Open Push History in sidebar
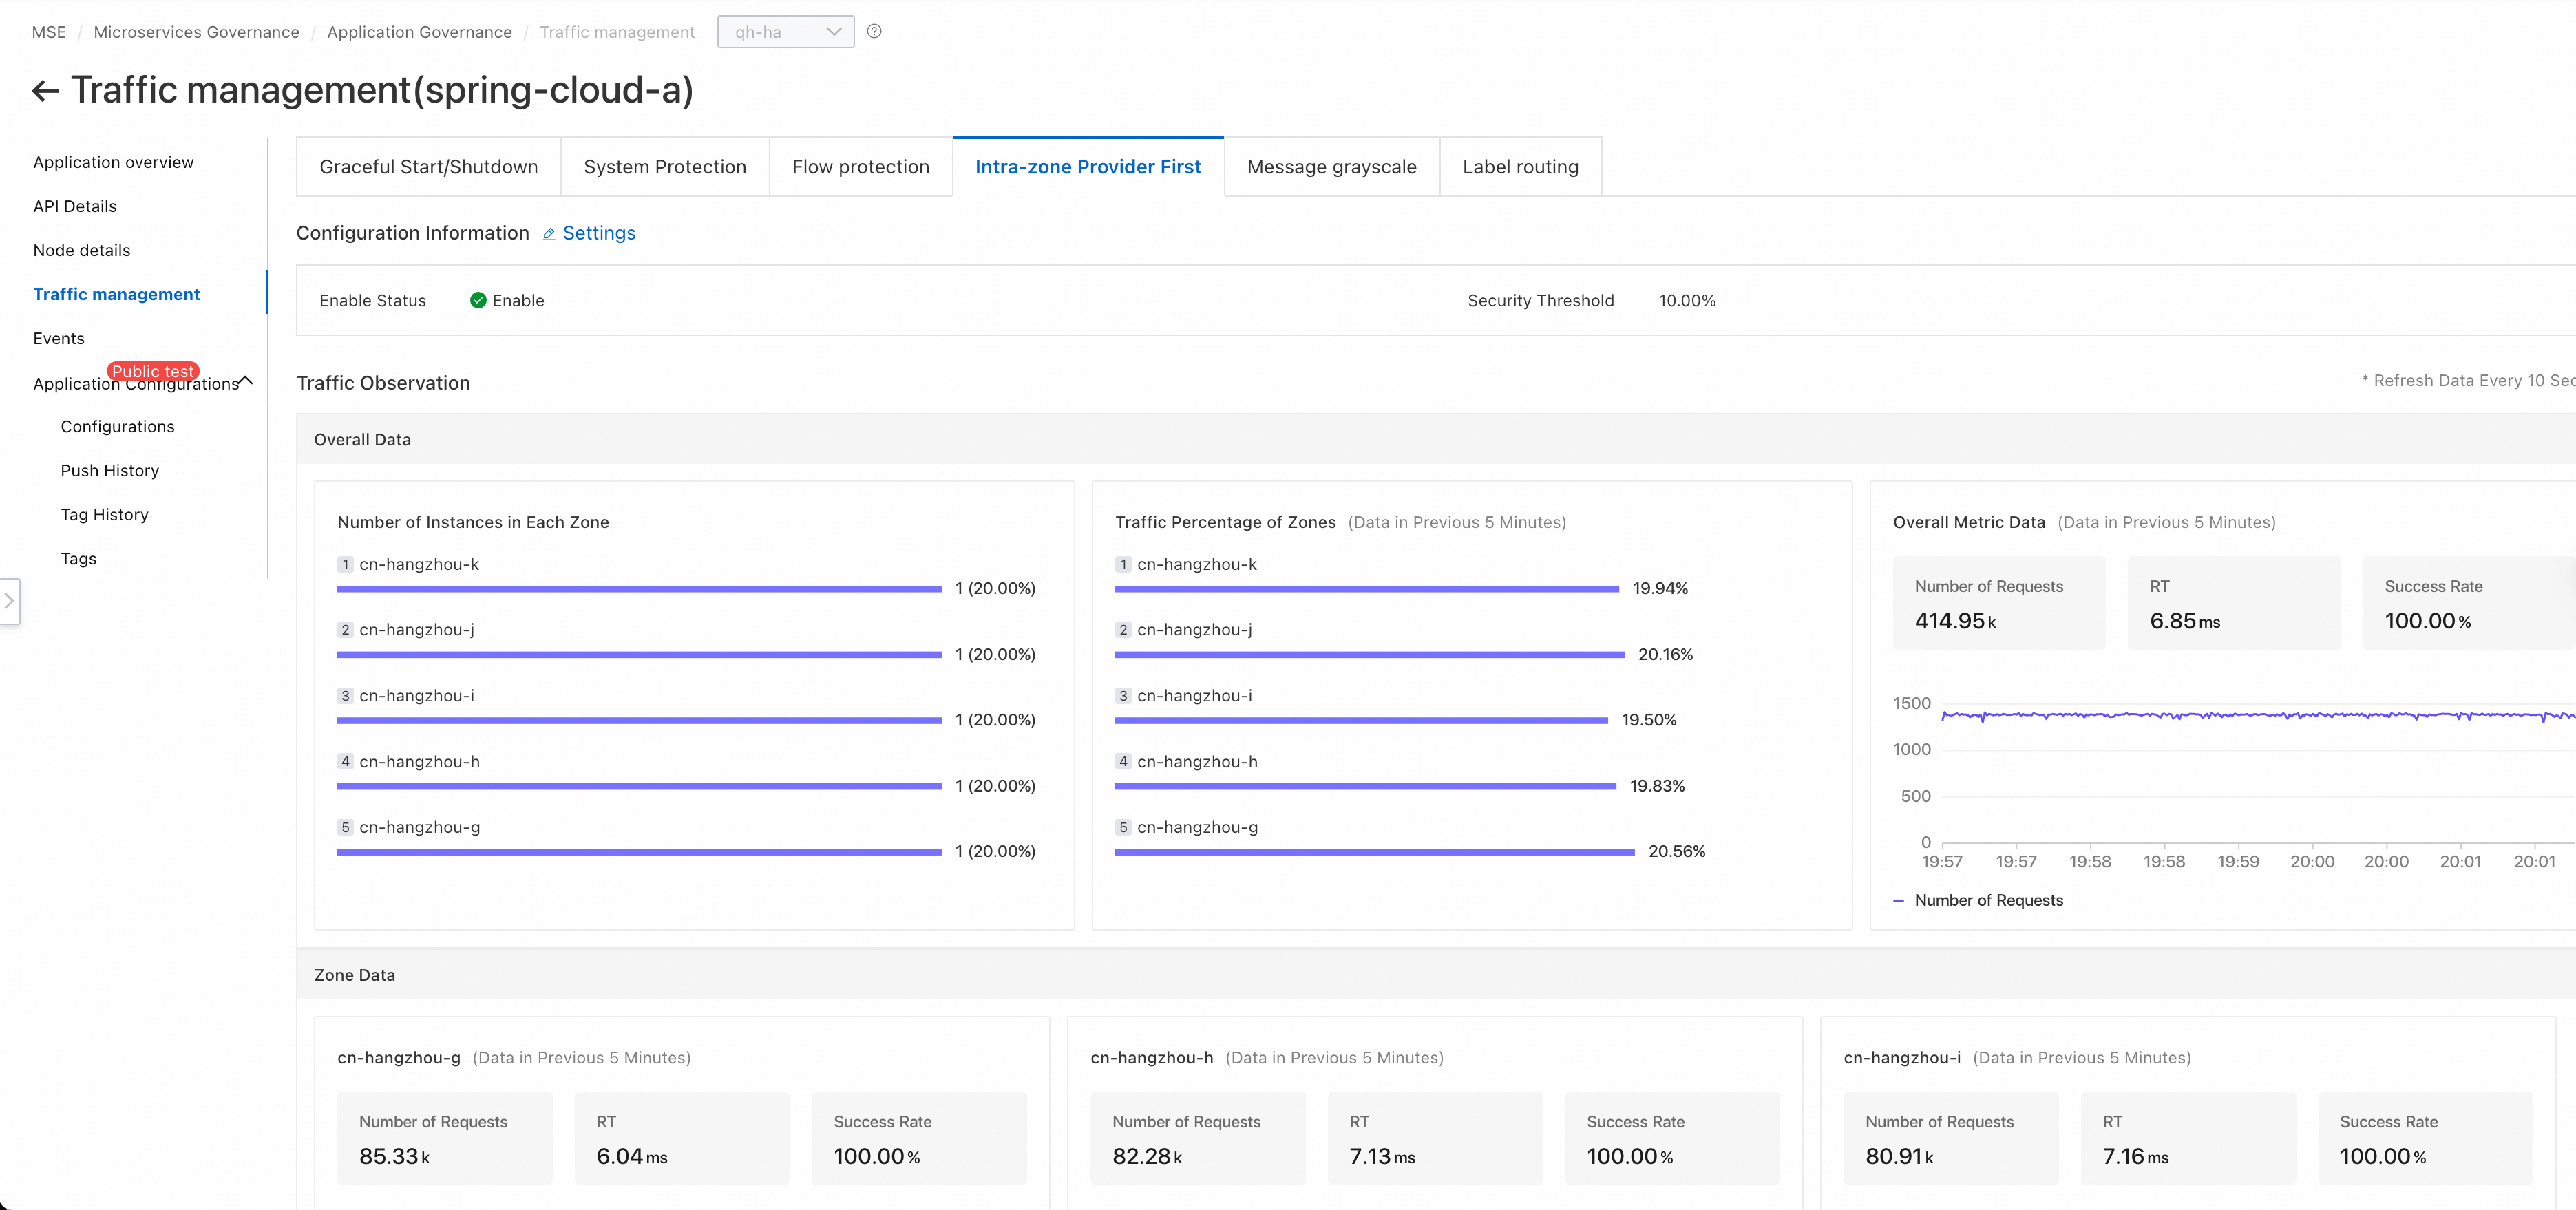The width and height of the screenshot is (2576, 1210). point(109,470)
